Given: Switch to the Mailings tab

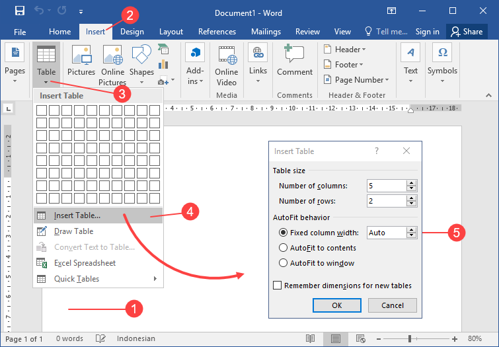Looking at the screenshot, I should (x=266, y=32).
